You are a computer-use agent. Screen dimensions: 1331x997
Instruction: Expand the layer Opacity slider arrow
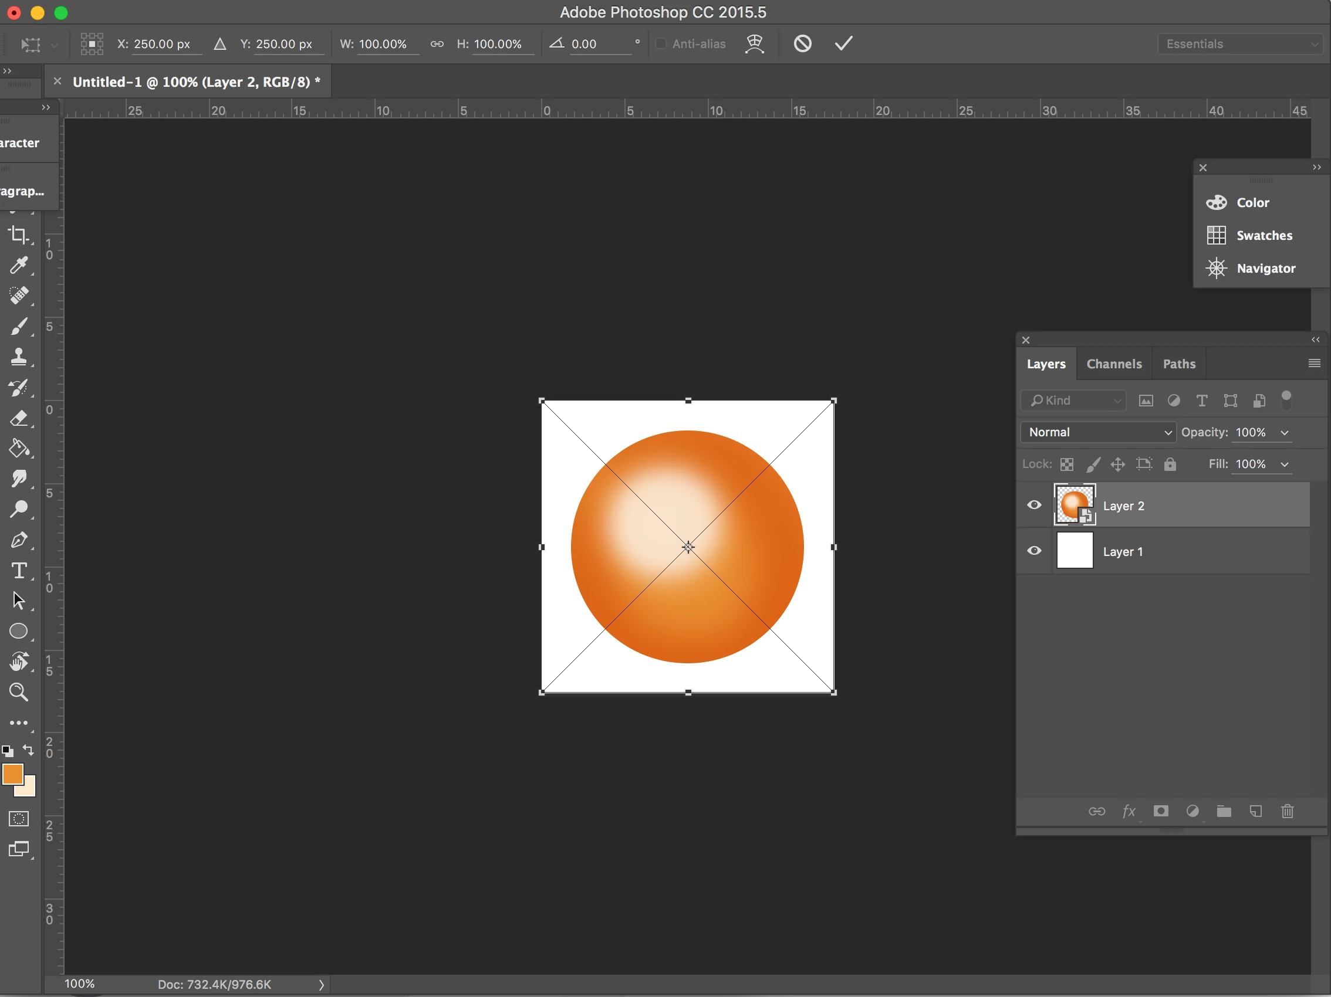(1284, 433)
